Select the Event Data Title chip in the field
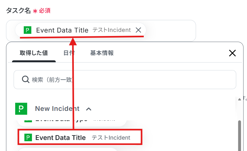The image size is (247, 151). [x=62, y=30]
